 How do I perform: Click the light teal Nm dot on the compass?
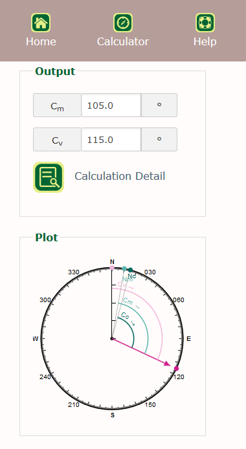[124, 268]
